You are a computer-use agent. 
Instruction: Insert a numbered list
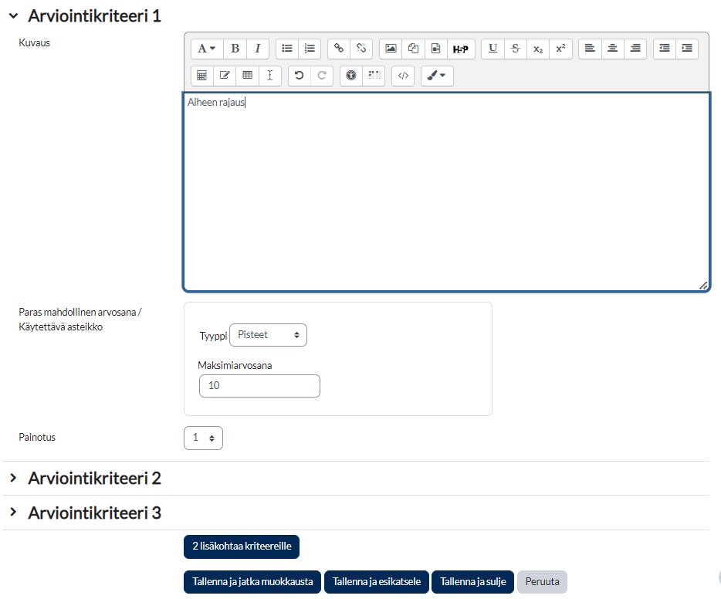[x=310, y=49]
